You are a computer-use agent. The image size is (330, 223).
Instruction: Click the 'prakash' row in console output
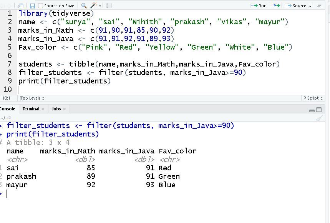tap(90, 176)
